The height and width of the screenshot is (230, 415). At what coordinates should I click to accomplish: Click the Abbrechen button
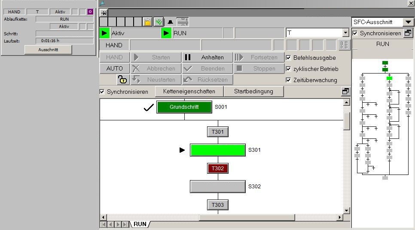click(156, 68)
